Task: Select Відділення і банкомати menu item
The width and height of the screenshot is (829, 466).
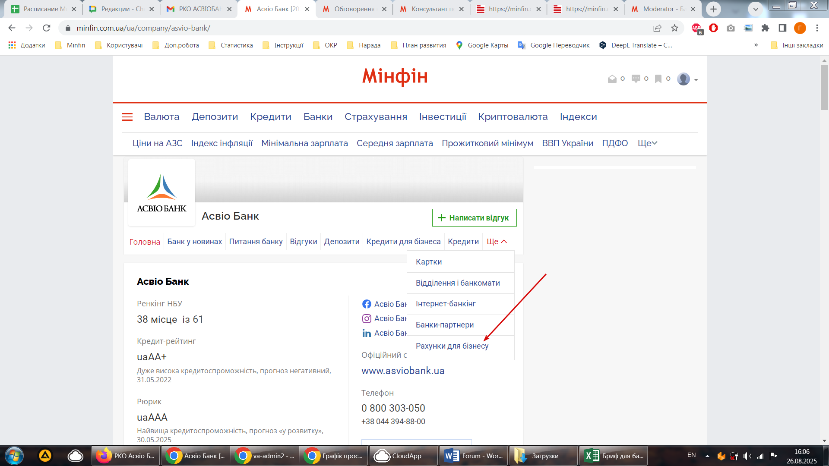Action: pos(461,283)
